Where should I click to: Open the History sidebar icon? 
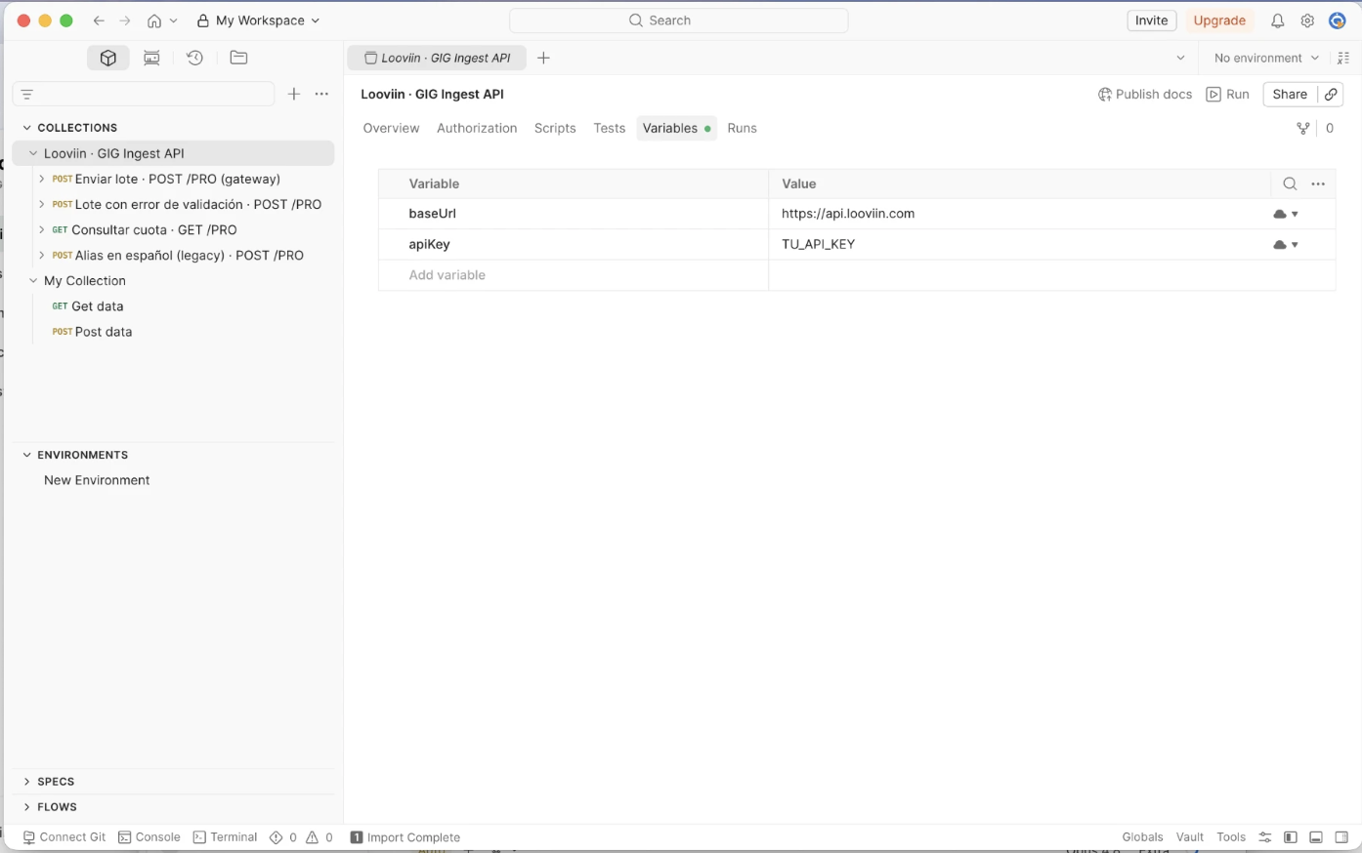[195, 58]
